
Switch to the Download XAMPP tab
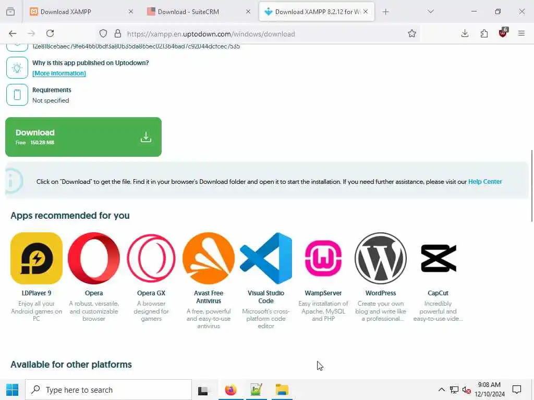[x=80, y=11]
